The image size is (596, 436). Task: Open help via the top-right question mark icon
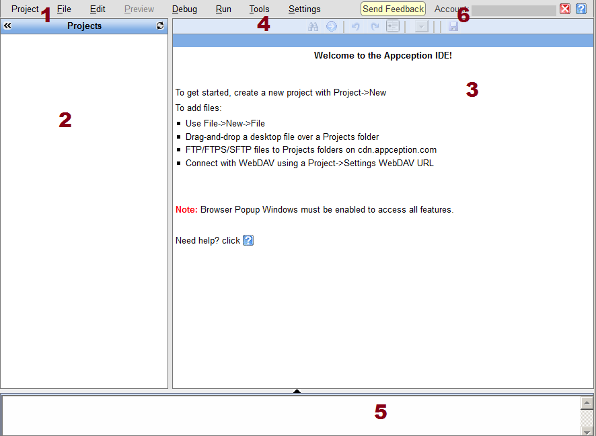tap(581, 9)
